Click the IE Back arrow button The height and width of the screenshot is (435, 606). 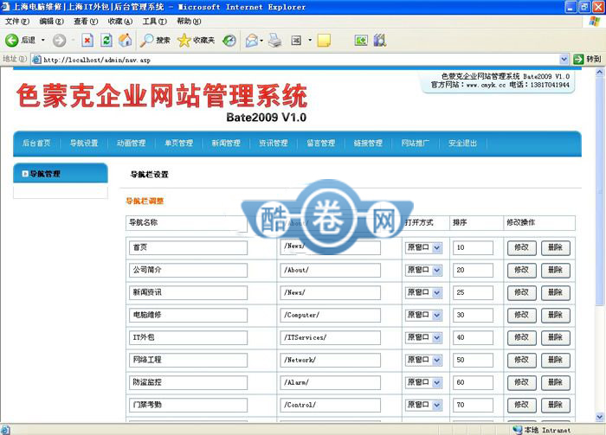pyautogui.click(x=11, y=40)
